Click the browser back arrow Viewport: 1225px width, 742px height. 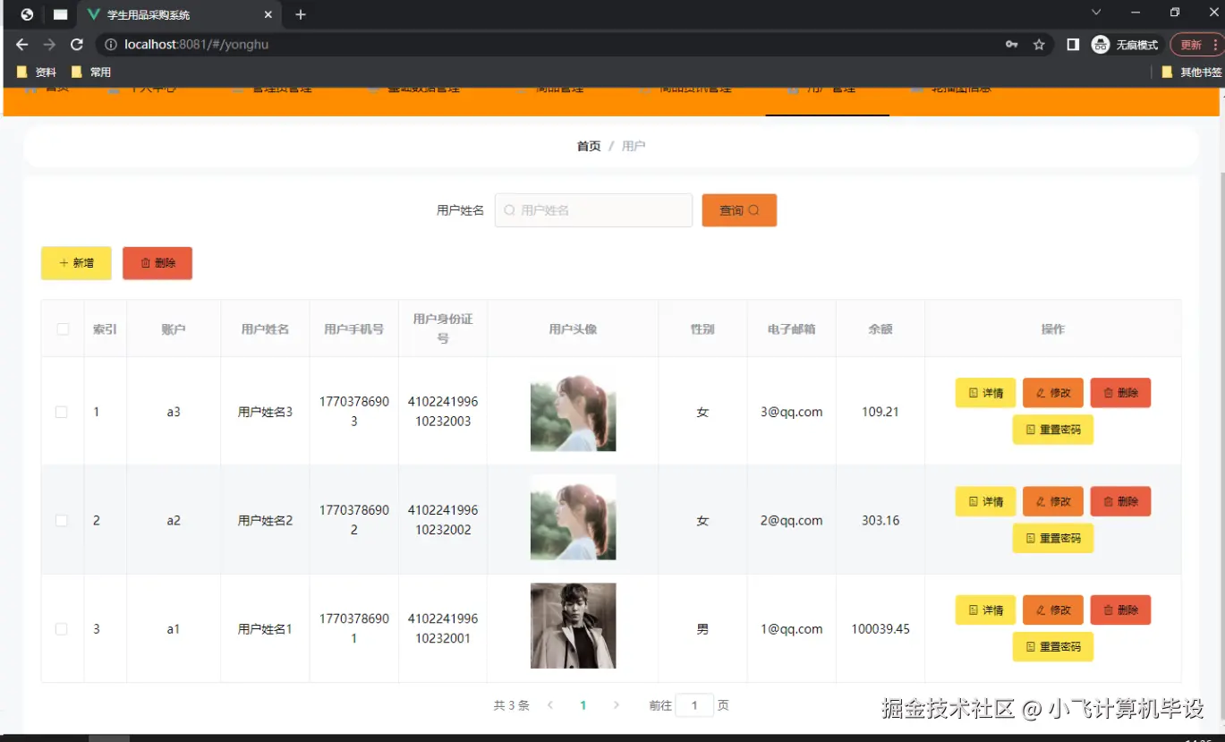tap(22, 45)
